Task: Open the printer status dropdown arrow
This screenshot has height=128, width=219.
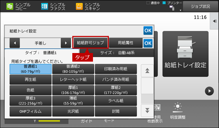Action: tap(180, 10)
